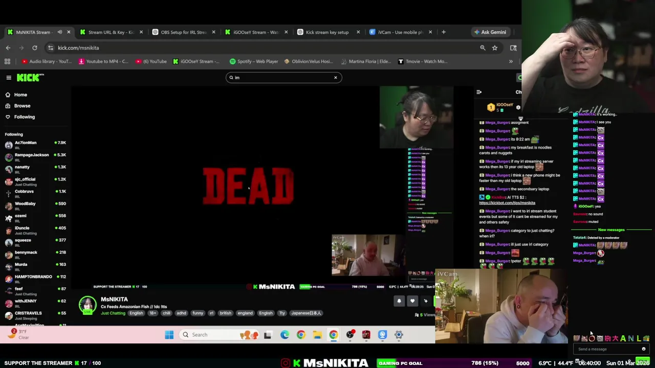The image size is (655, 368).
Task: Open Microsoft Edge from taskbar
Action: coord(285,335)
